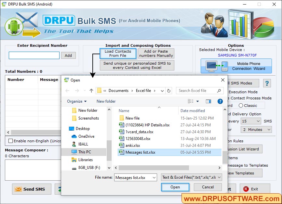Screen dimensions: 282x204
Task: Click the Message Composer text area
Action: [x=33, y=170]
